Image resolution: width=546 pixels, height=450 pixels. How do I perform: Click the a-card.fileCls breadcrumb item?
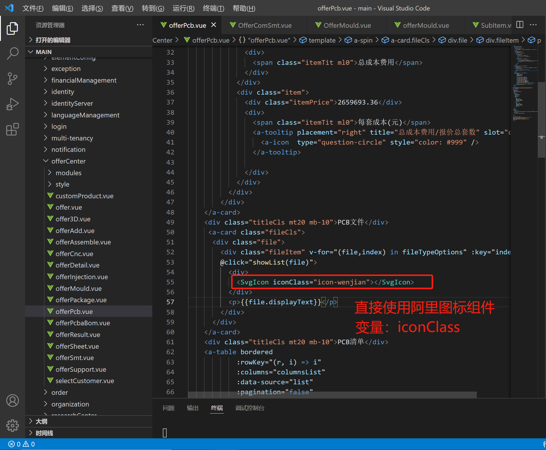click(x=406, y=40)
